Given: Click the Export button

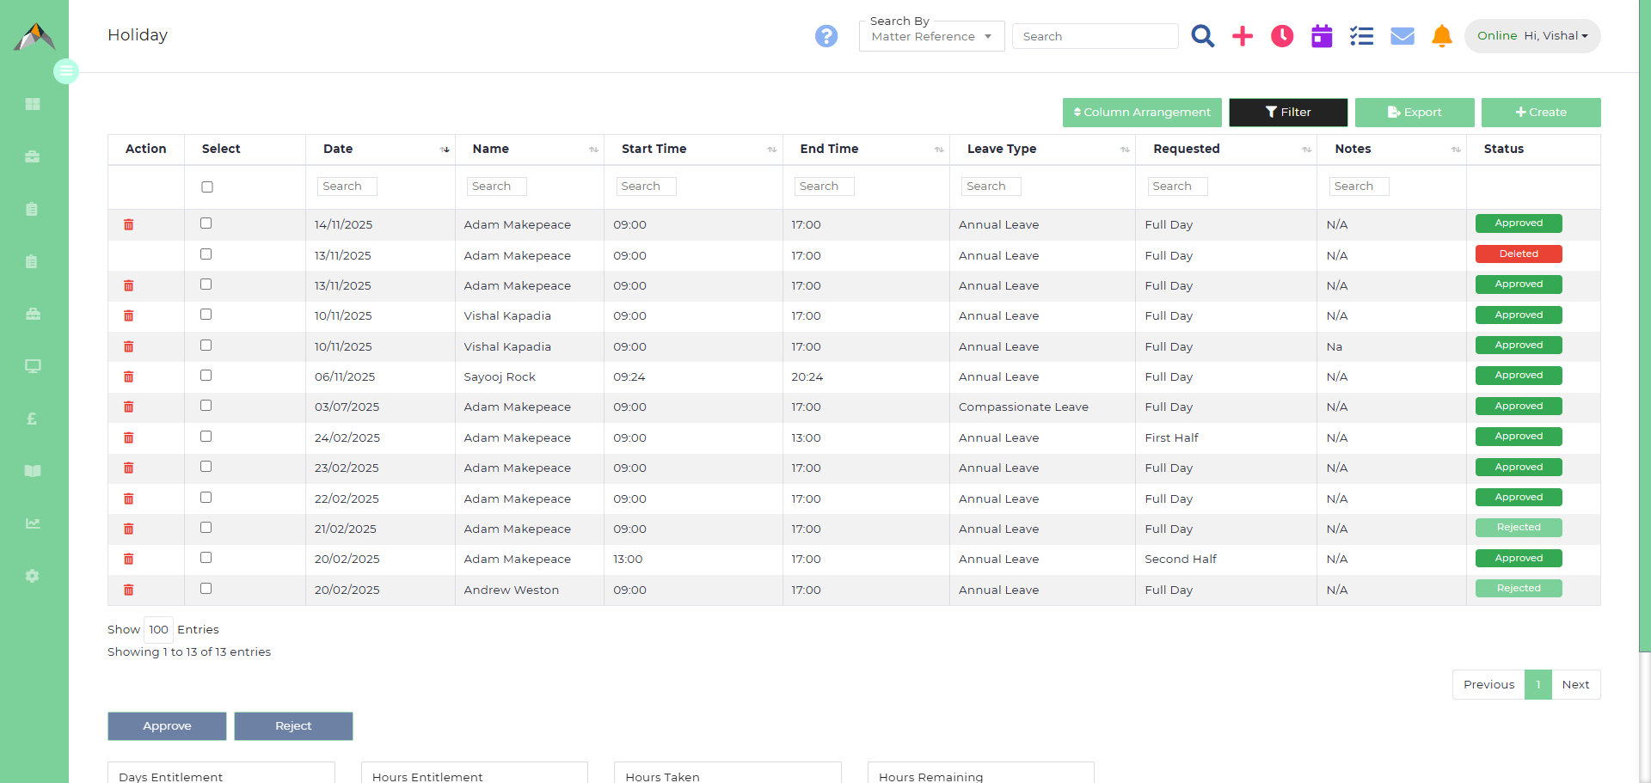Looking at the screenshot, I should coord(1415,113).
